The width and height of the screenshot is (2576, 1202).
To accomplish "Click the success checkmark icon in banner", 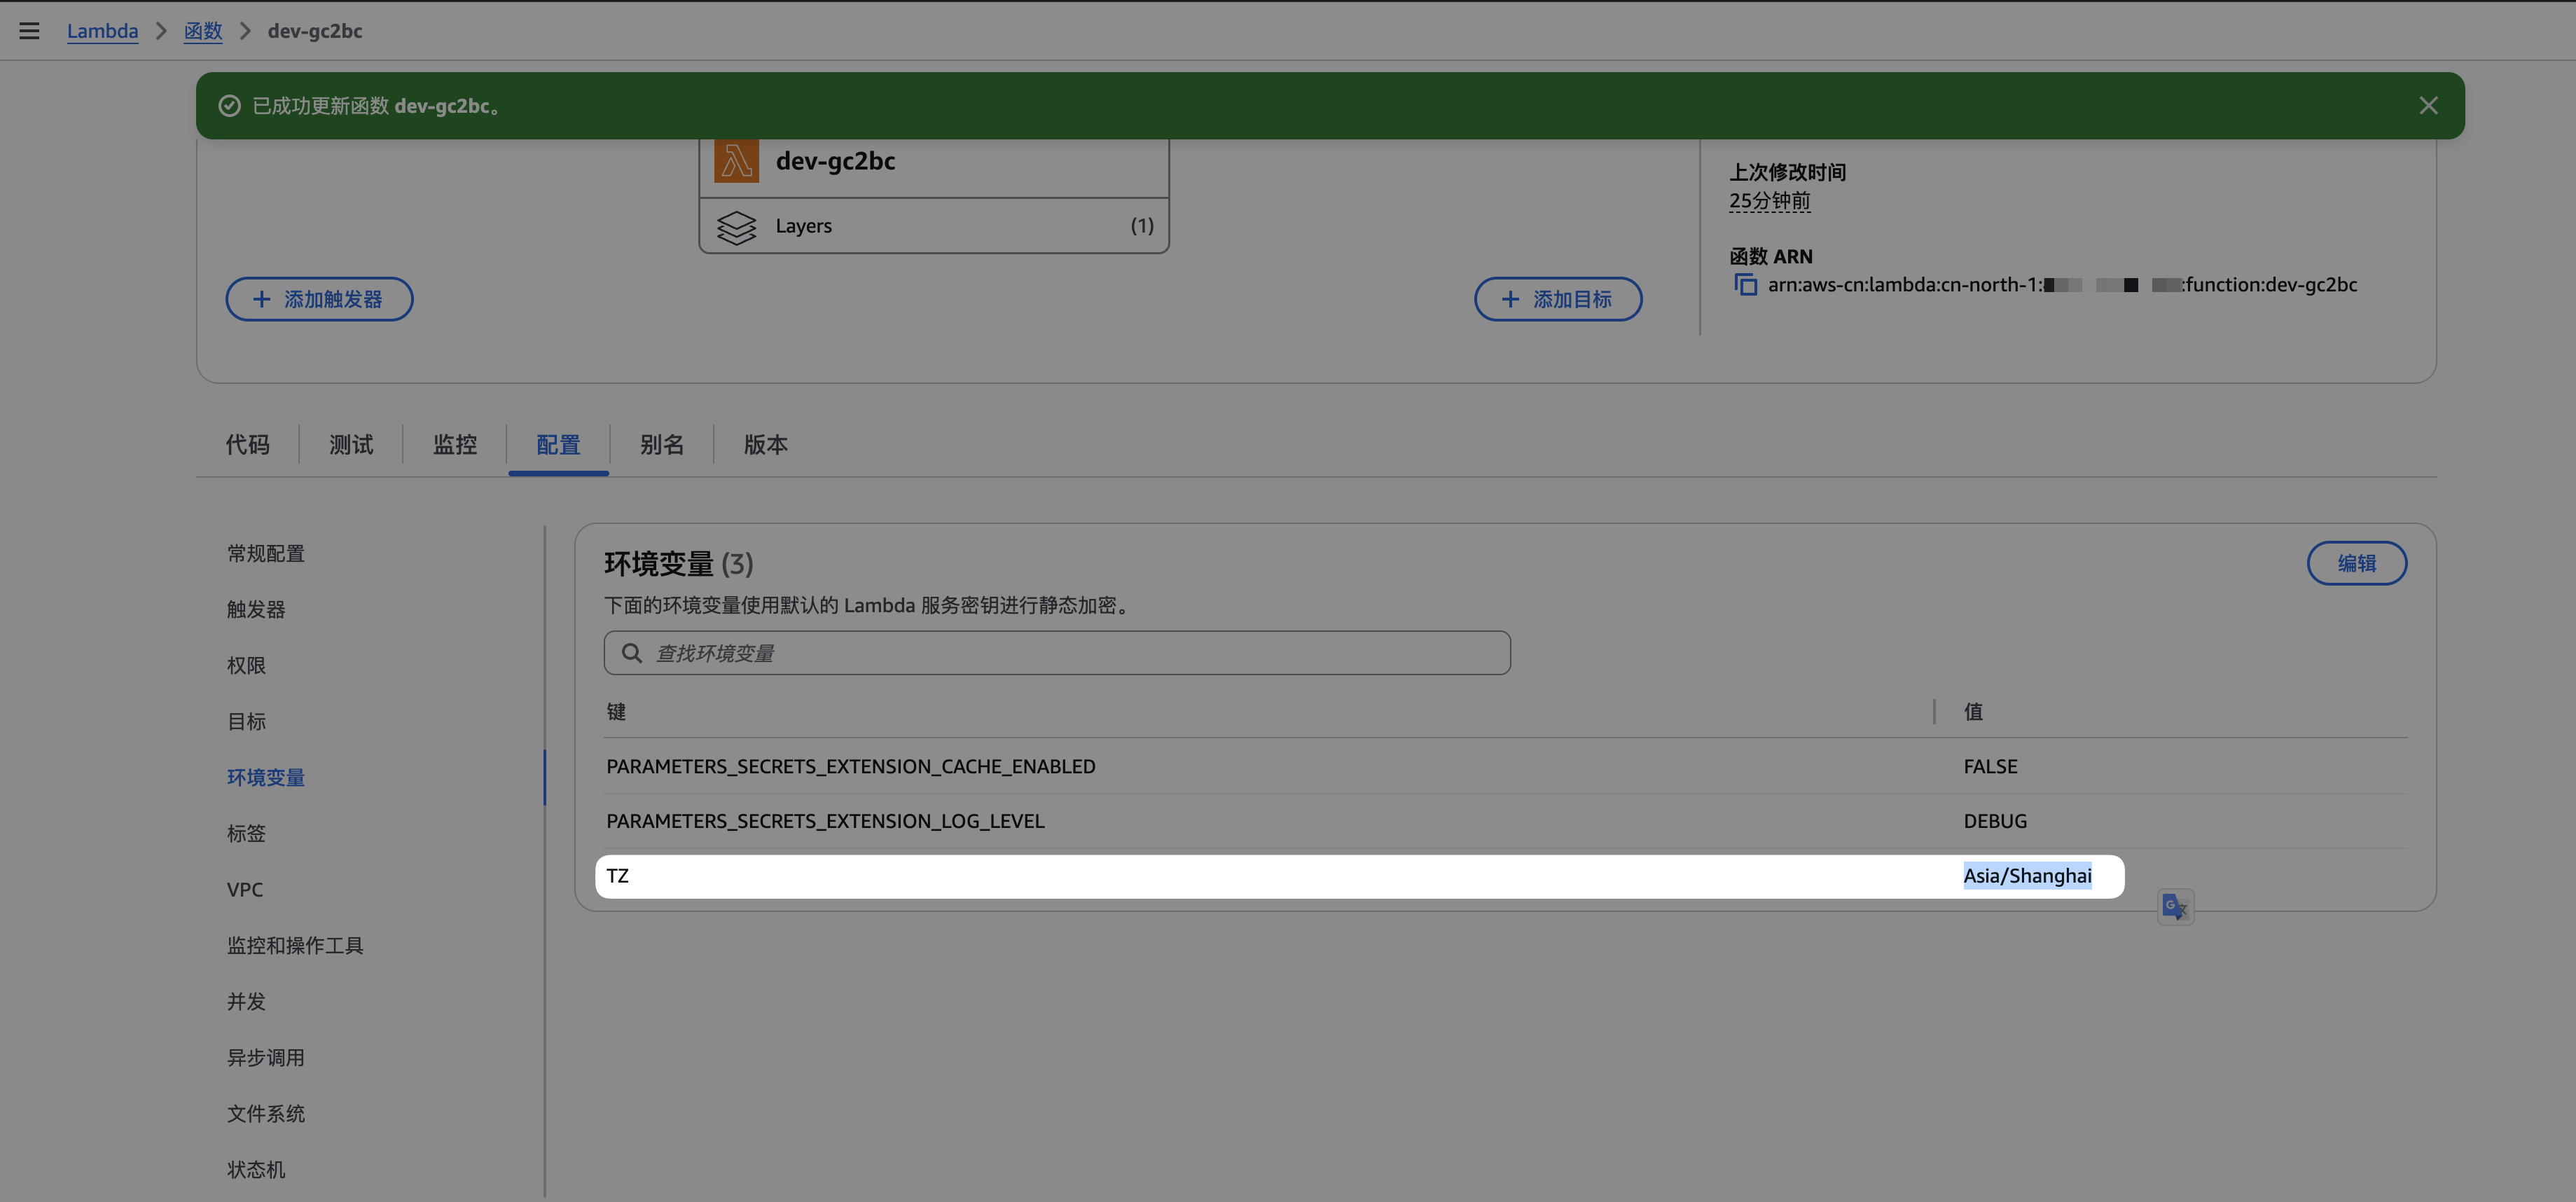I will (229, 106).
